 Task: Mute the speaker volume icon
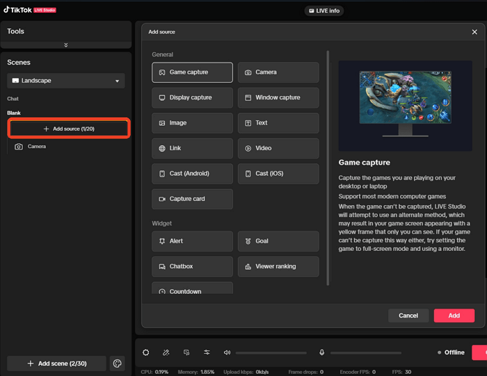click(x=227, y=352)
